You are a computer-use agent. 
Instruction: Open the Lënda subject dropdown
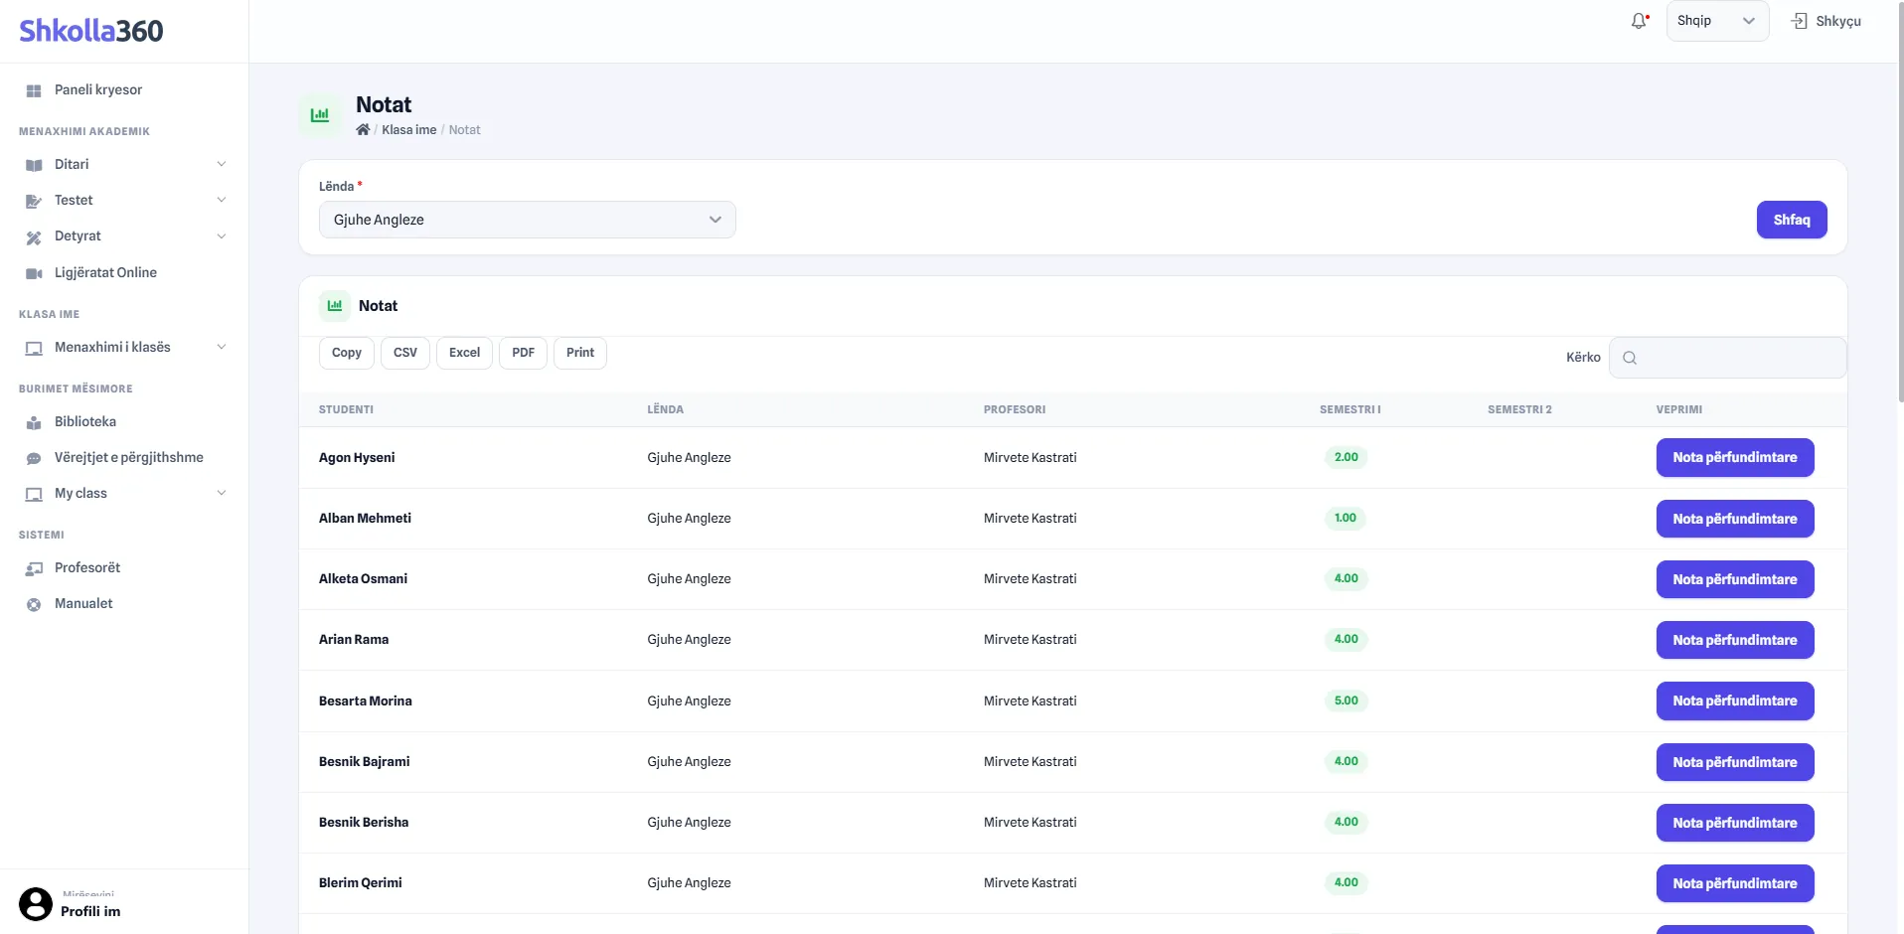(527, 220)
